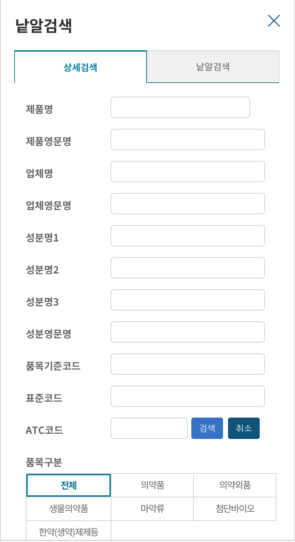This screenshot has width=295, height=542.
Task: Select 의약외품 category
Action: pyautogui.click(x=234, y=485)
